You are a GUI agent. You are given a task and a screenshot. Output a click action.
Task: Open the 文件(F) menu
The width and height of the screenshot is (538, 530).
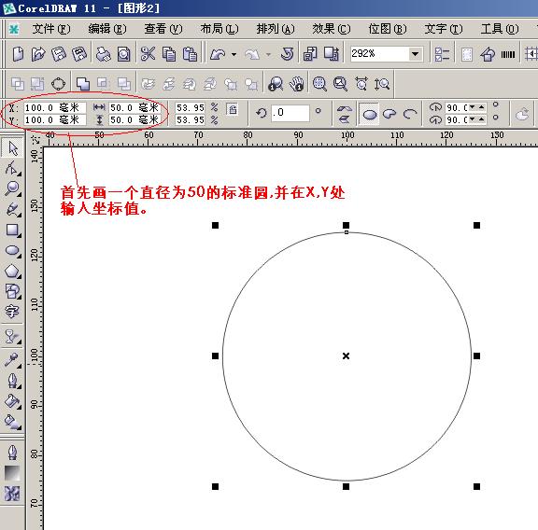(51, 29)
